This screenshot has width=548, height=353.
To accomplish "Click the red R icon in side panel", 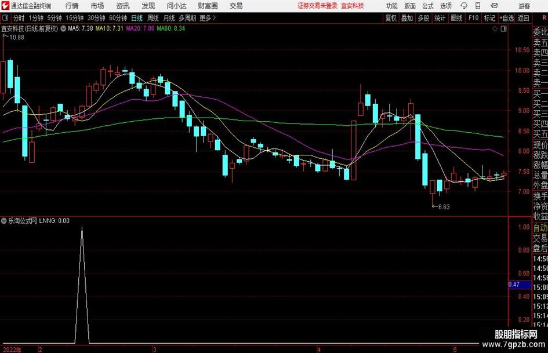I will pyautogui.click(x=544, y=18).
